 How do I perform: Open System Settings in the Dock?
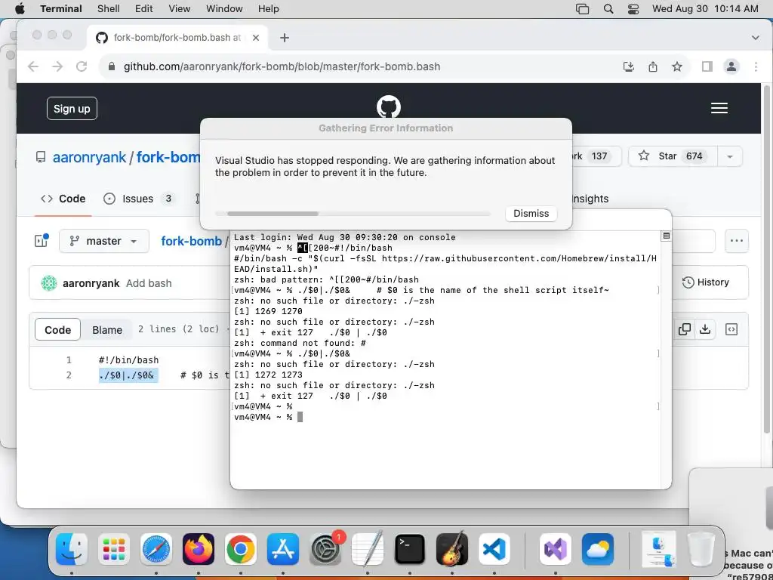pyautogui.click(x=325, y=549)
